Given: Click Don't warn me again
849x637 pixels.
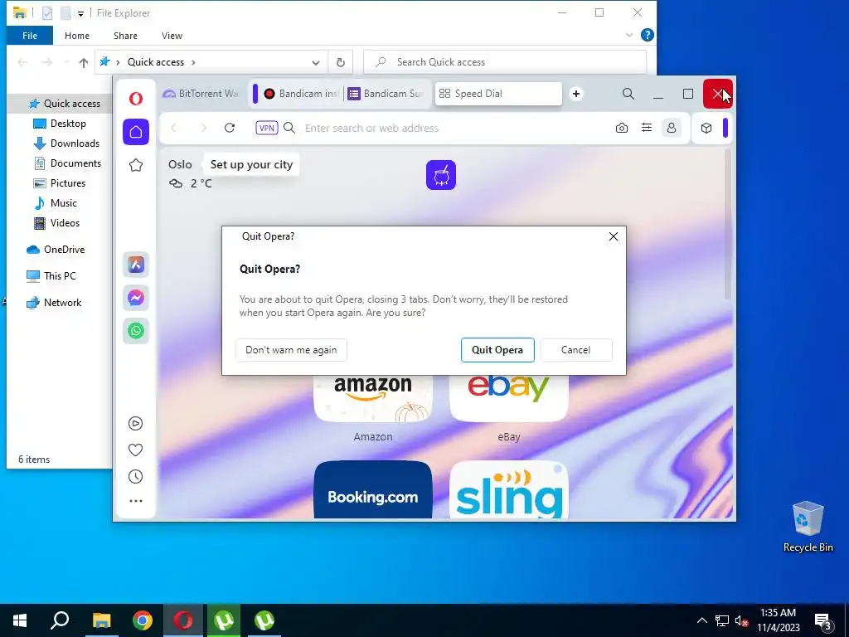Looking at the screenshot, I should 291,350.
